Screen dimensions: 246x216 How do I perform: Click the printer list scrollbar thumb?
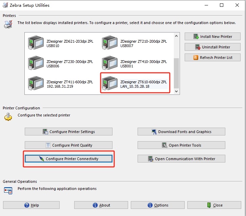[176, 73]
